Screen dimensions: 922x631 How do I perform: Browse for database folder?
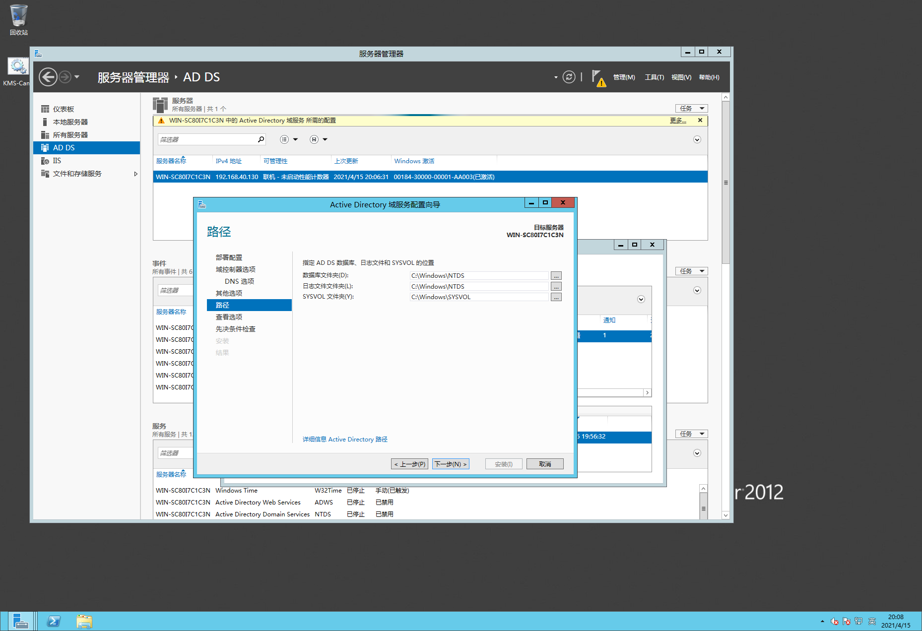click(x=556, y=276)
